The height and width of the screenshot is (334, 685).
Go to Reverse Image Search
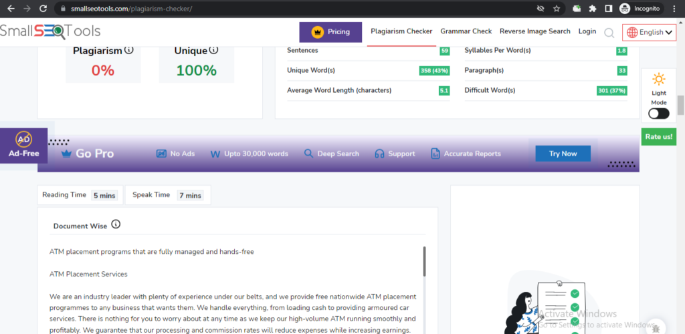[535, 31]
